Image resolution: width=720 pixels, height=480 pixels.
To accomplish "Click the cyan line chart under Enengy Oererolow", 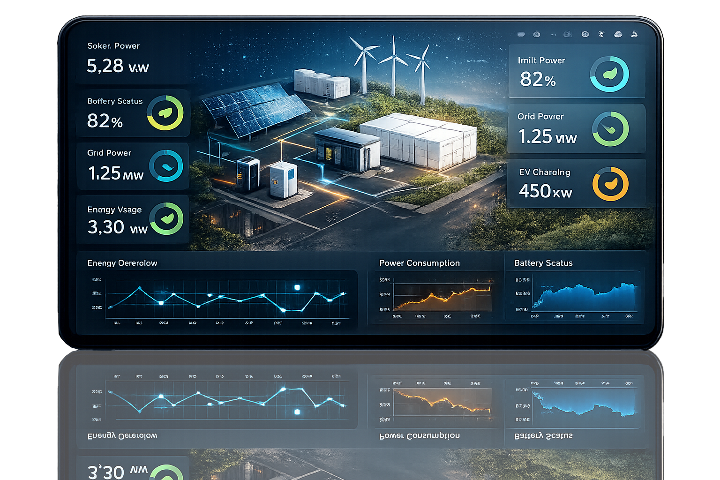I will click(227, 299).
